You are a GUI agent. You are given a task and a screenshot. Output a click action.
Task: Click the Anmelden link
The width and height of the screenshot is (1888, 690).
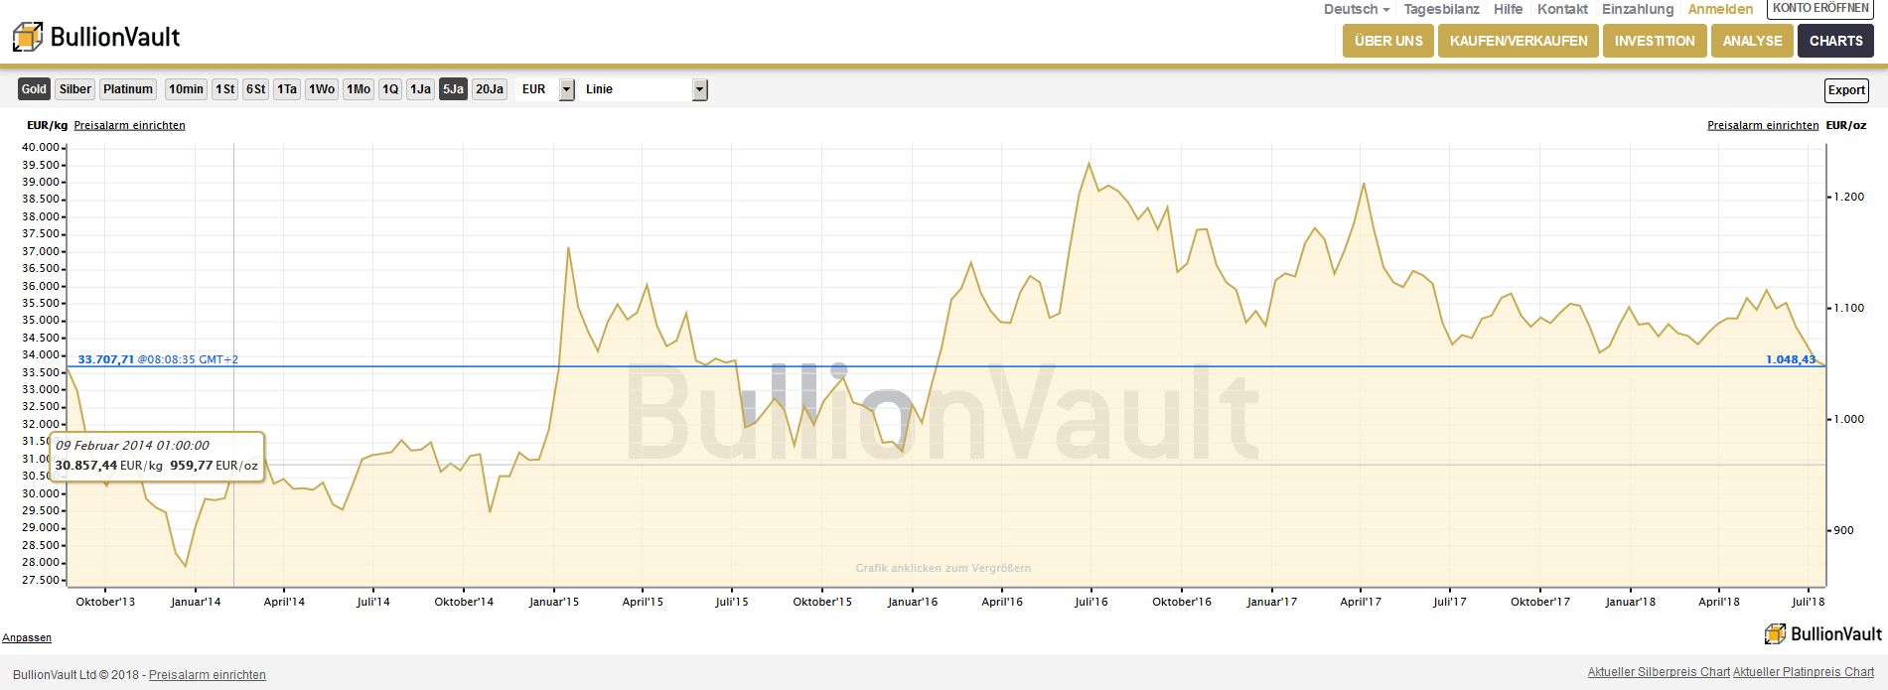(1720, 9)
